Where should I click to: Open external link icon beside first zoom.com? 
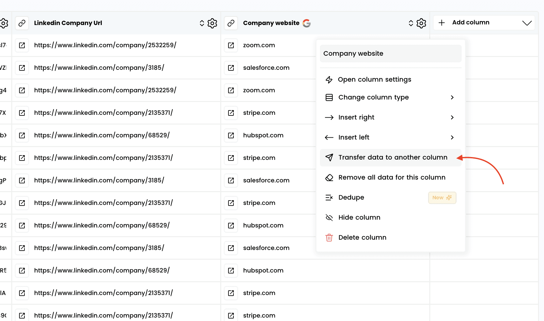pyautogui.click(x=231, y=45)
